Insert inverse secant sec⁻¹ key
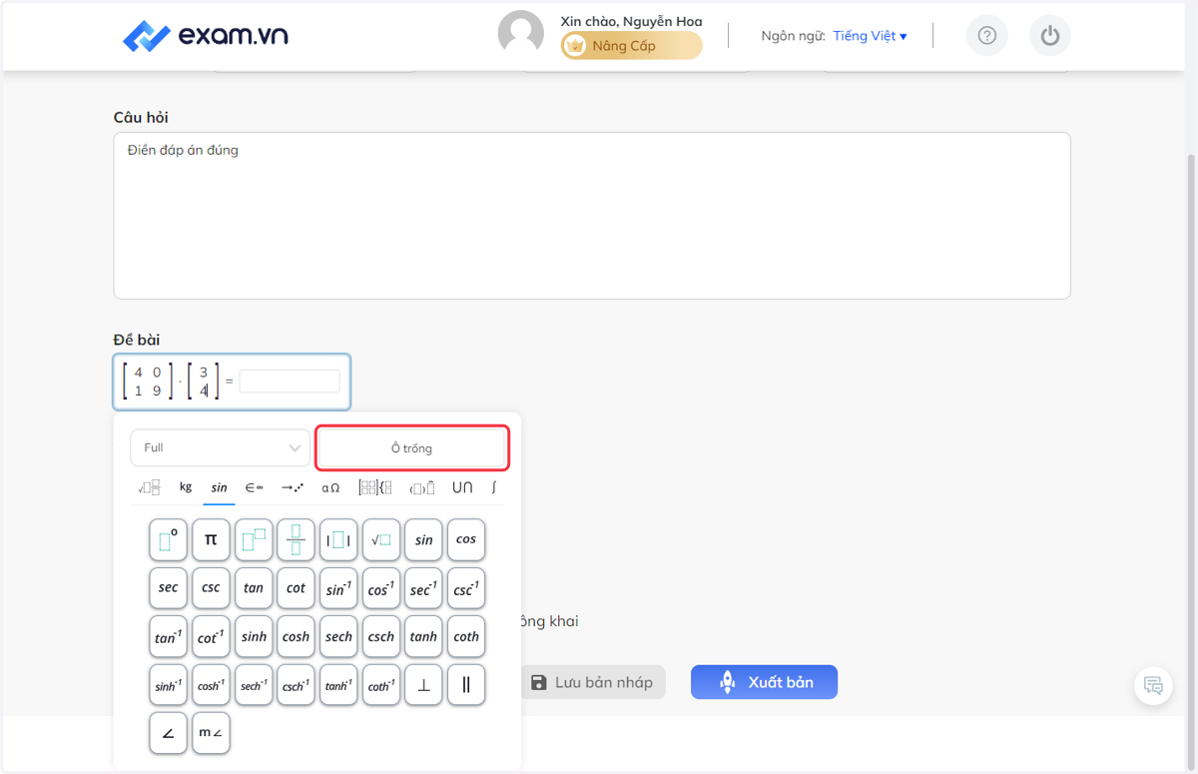Image resolution: width=1198 pixels, height=774 pixels. coord(423,588)
